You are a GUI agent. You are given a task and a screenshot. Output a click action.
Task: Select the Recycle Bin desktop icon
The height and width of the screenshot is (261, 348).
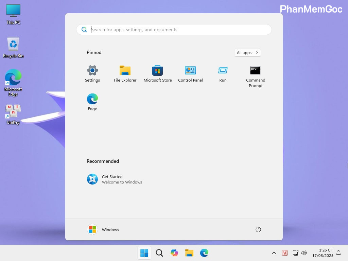[13, 47]
